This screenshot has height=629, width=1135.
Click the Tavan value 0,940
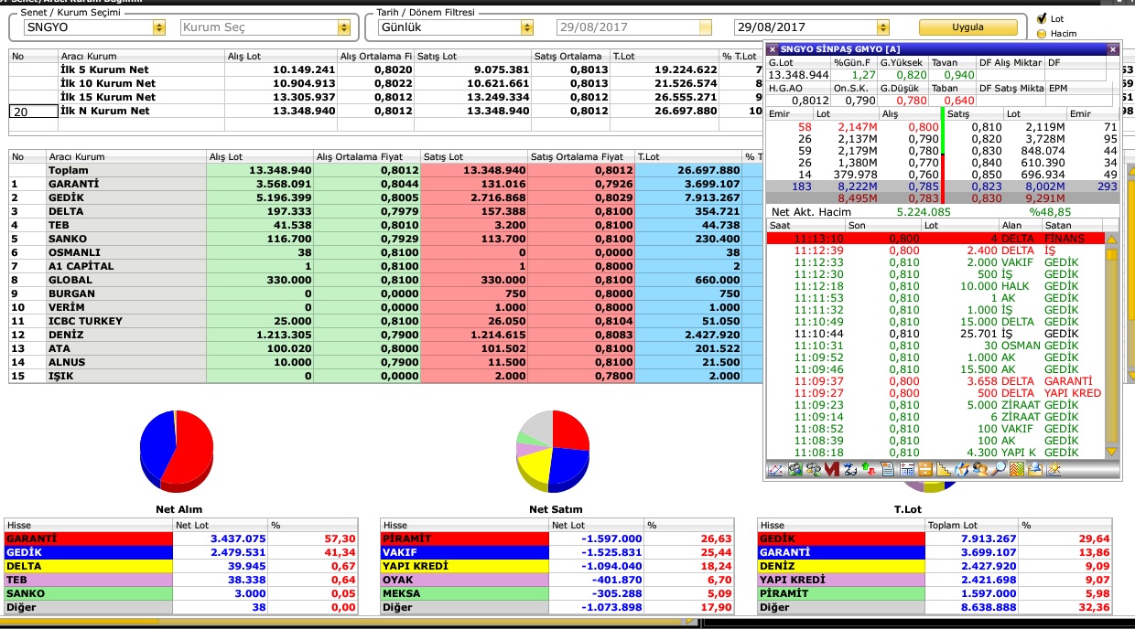[959, 75]
